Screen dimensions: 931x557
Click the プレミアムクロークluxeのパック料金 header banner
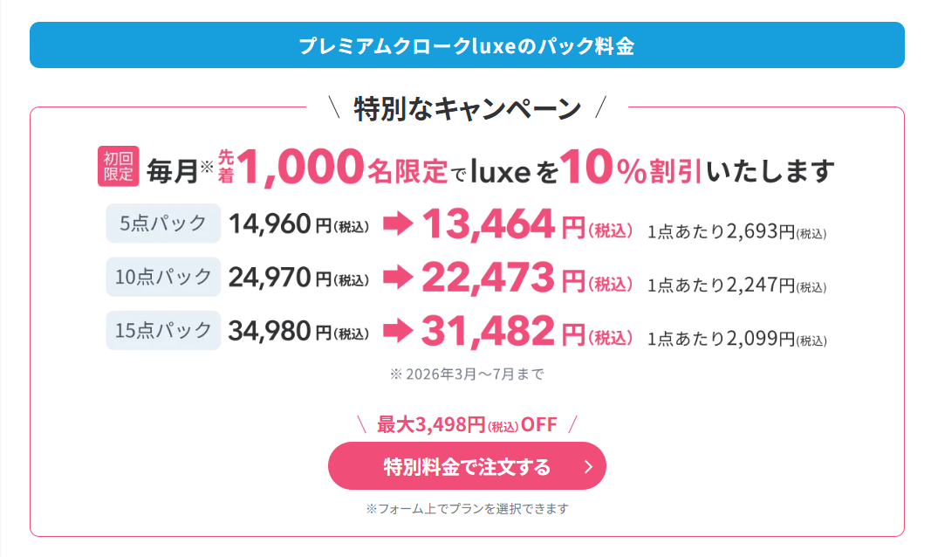[467, 45]
